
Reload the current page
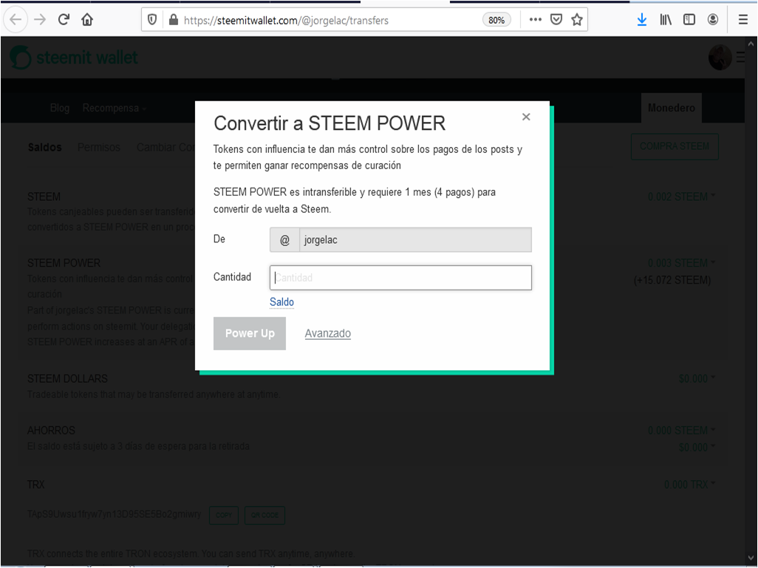coord(64,20)
